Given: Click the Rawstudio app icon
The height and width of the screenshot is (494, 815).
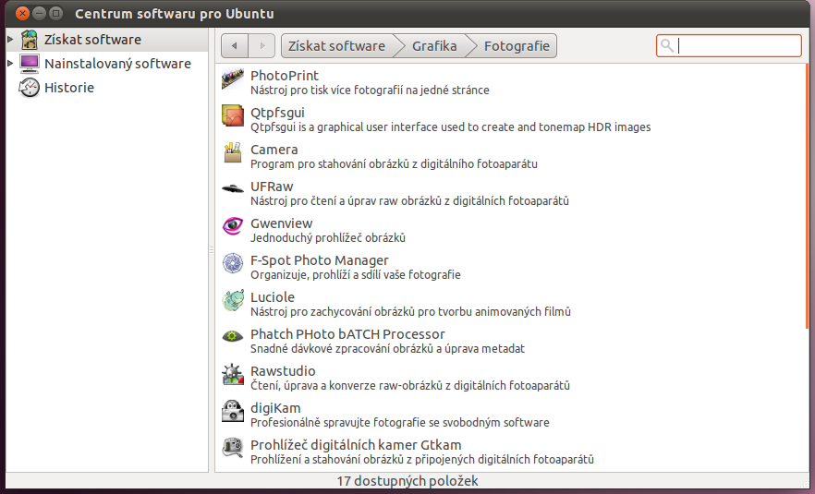Looking at the screenshot, I should pos(232,374).
